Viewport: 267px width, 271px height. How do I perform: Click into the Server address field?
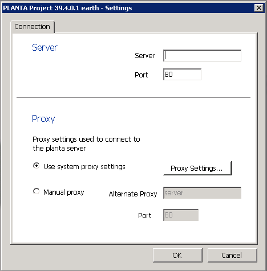pyautogui.click(x=202, y=56)
